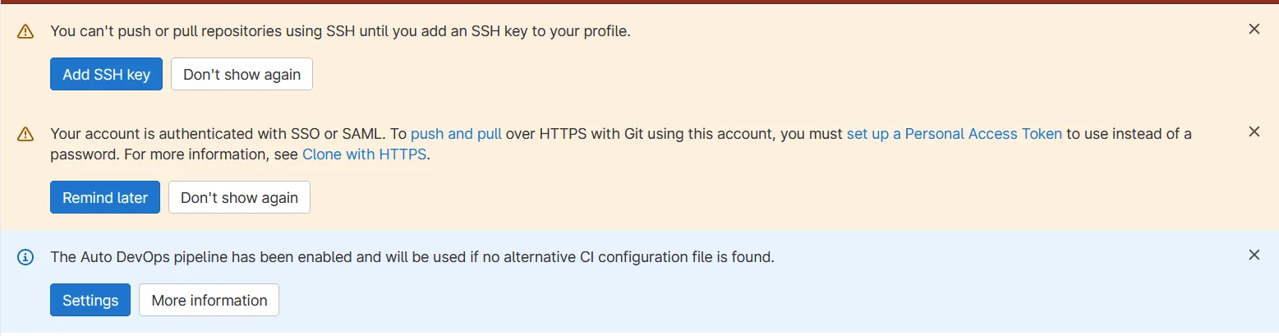Click the More information button
Viewport: 1279px width, 336px height.
click(209, 300)
